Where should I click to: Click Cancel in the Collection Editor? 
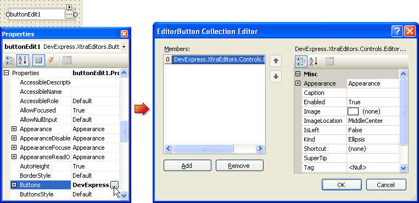(x=386, y=184)
